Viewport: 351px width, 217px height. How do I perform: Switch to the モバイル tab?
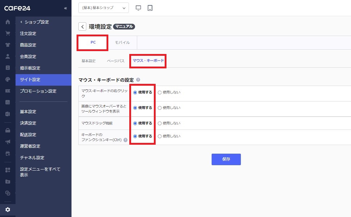pos(122,42)
